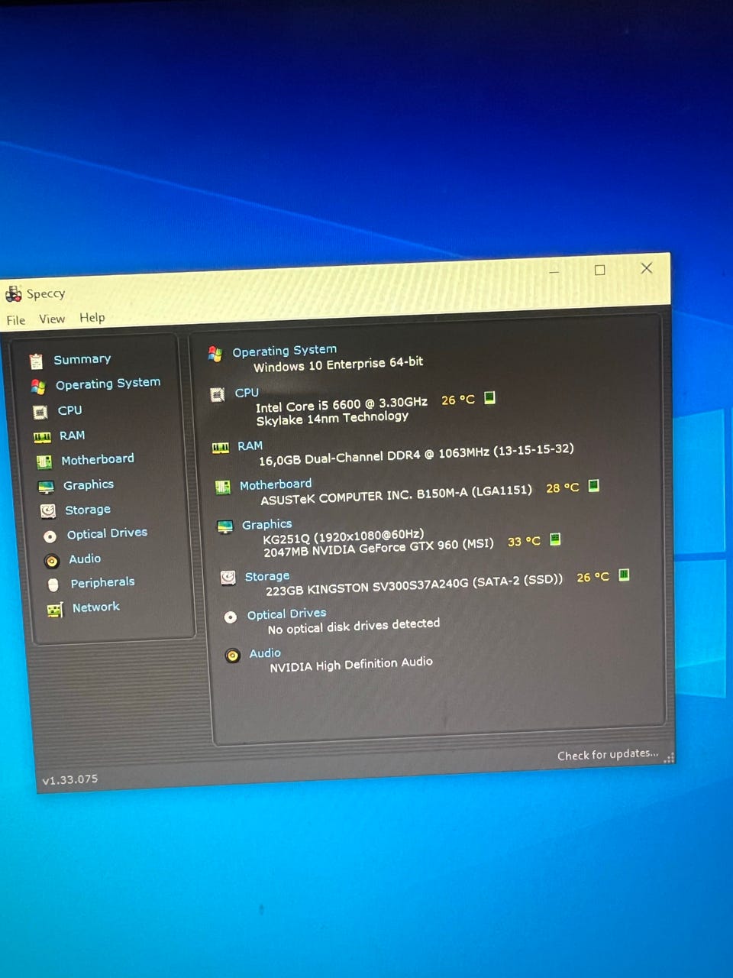Click the speaker icon beside Audio heading

[233, 656]
